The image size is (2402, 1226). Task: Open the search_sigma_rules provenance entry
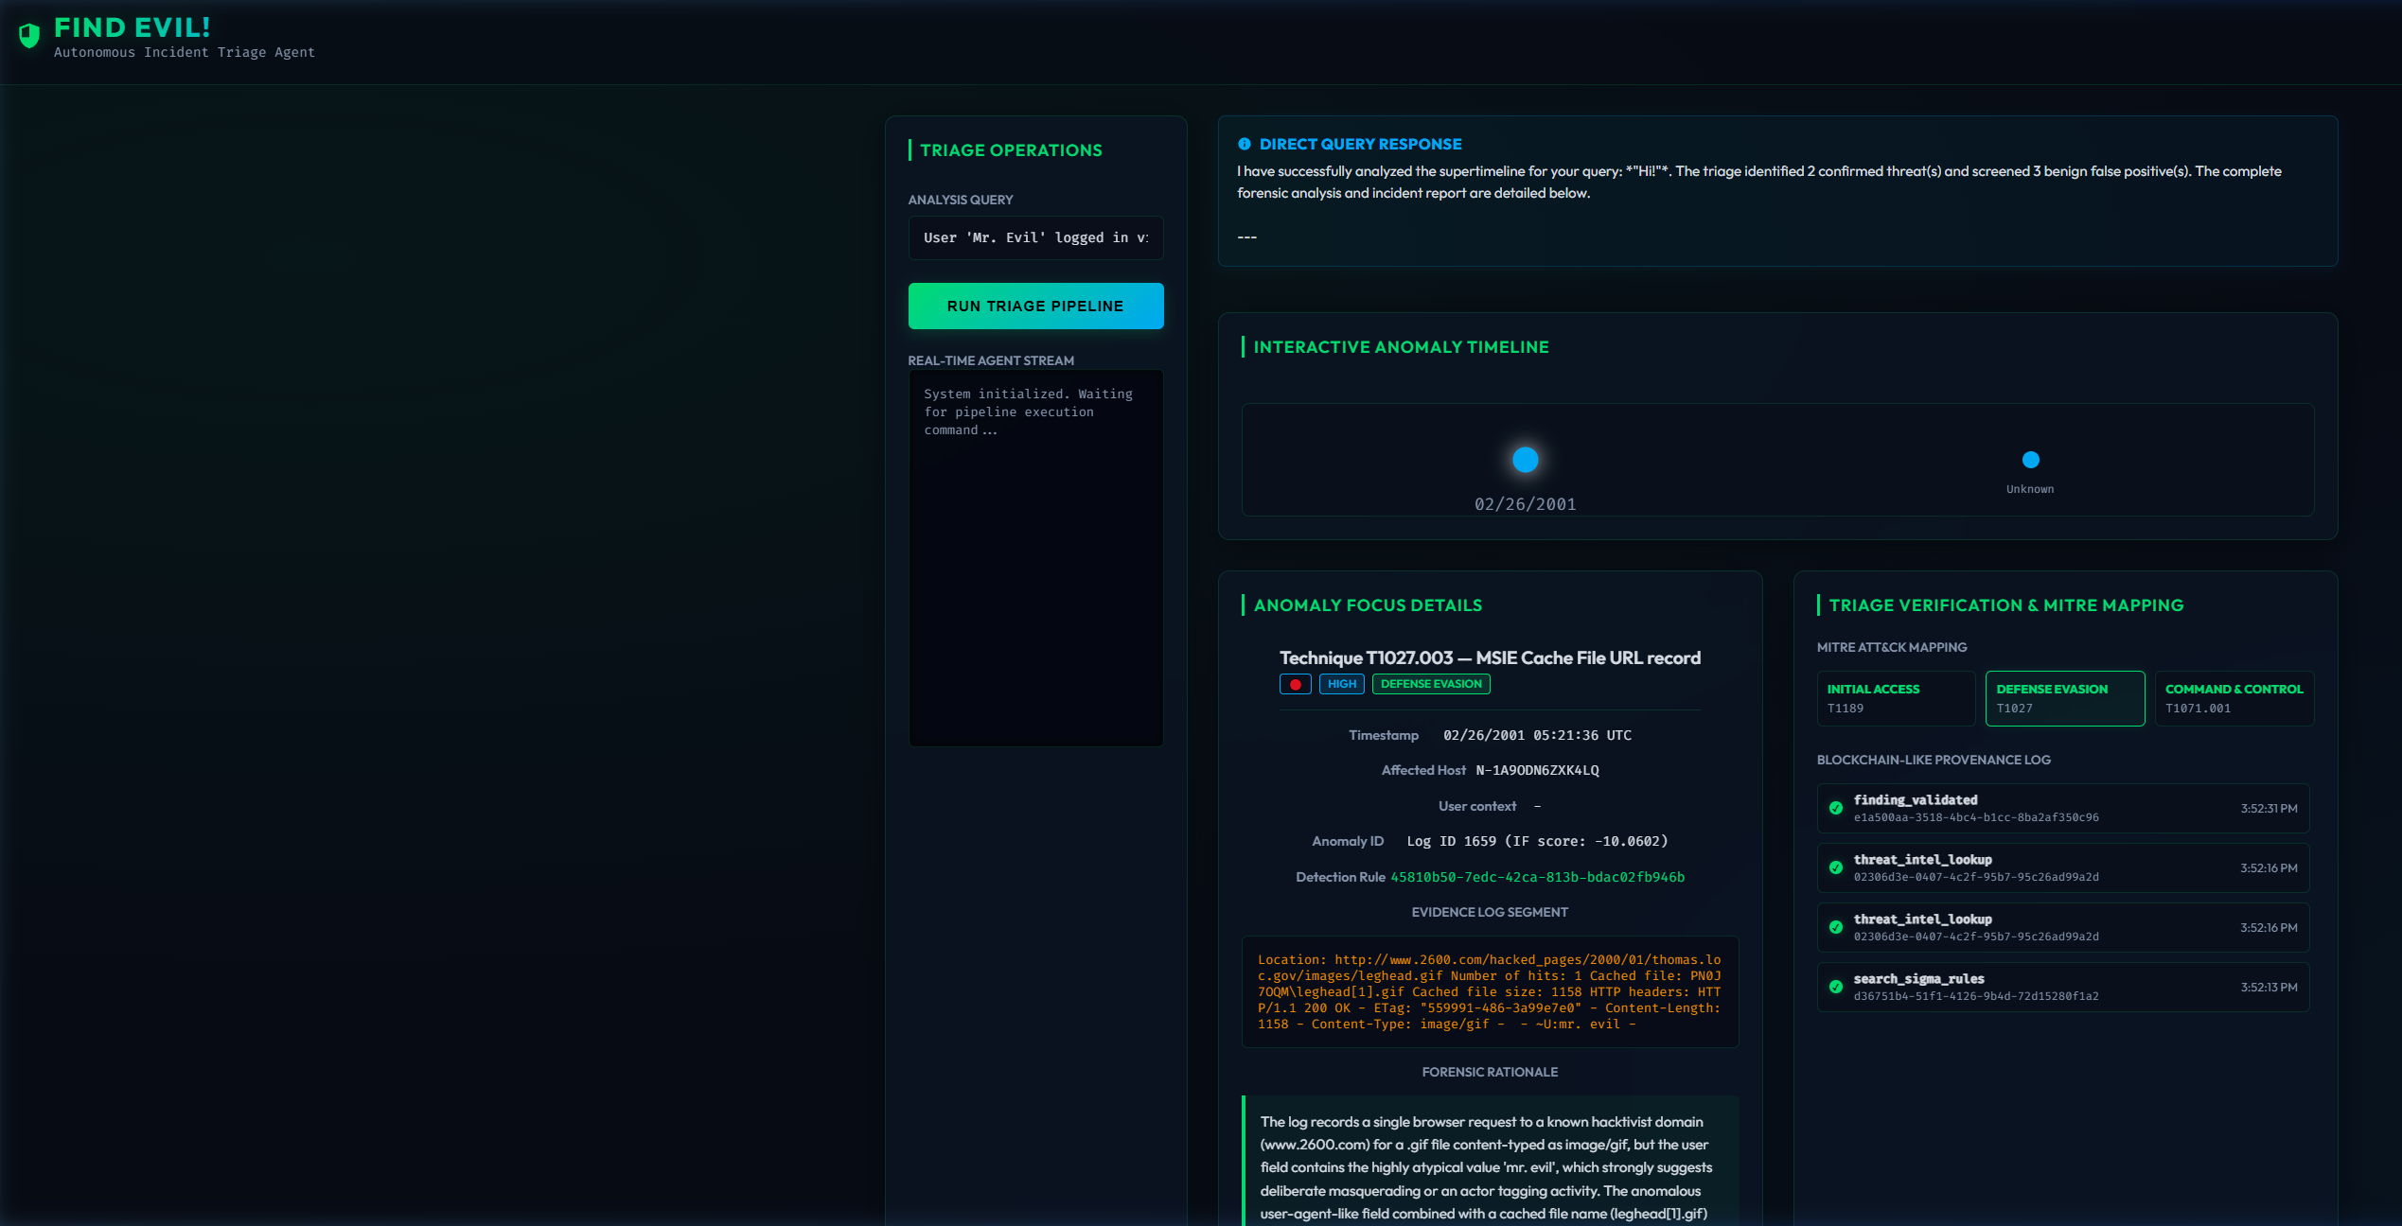click(2063, 987)
